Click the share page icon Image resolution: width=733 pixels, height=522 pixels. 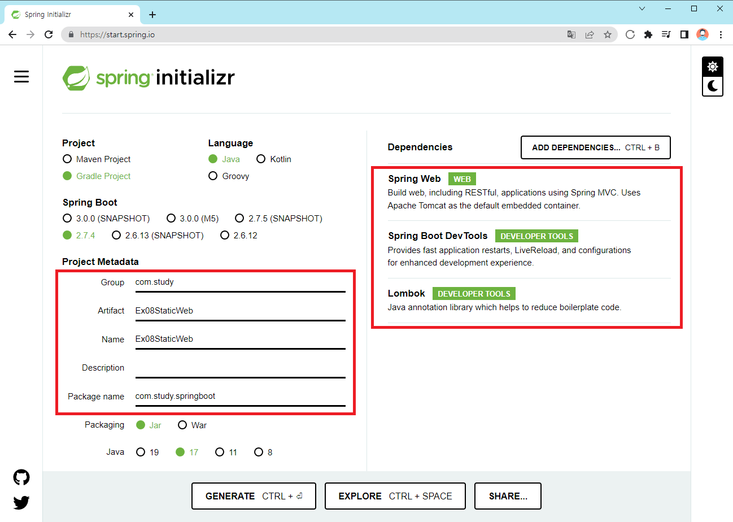click(590, 34)
